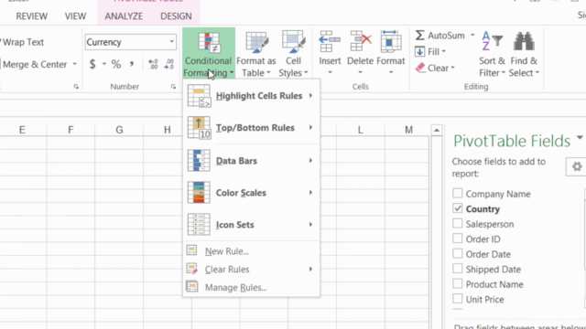Click the Fill down-arrow icon
The width and height of the screenshot is (586, 329).
[419, 51]
